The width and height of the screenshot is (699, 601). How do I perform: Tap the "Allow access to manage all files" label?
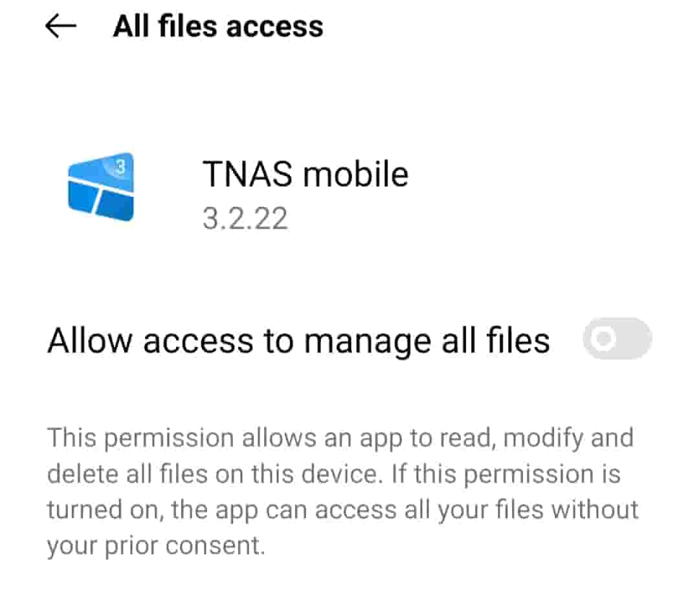(298, 341)
